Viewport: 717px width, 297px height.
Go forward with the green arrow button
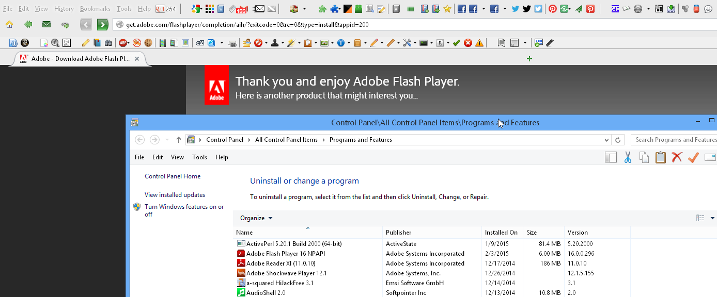point(103,24)
